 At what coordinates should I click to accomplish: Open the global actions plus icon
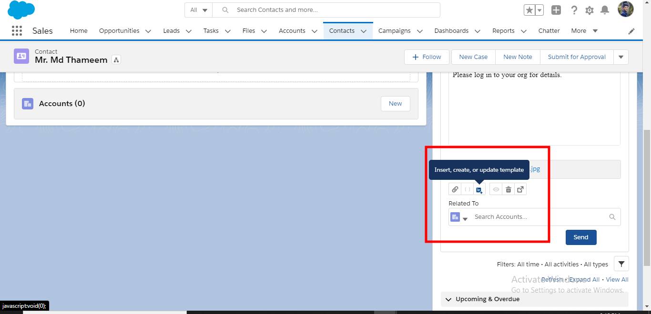pyautogui.click(x=556, y=10)
